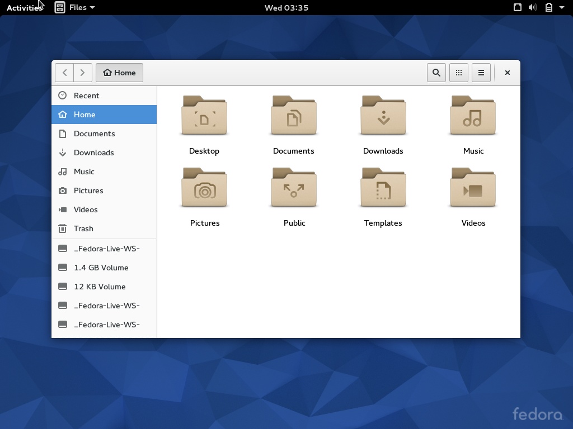Open the Pictures folder icon
Screen dimensions: 573x429
204,188
